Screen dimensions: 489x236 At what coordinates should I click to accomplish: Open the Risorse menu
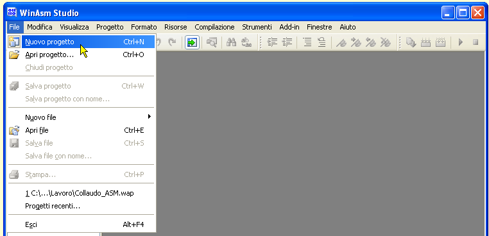(x=176, y=27)
